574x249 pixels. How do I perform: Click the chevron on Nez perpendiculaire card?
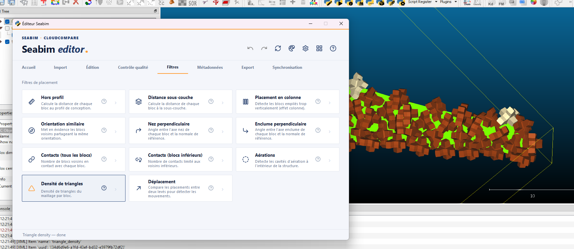222,132
